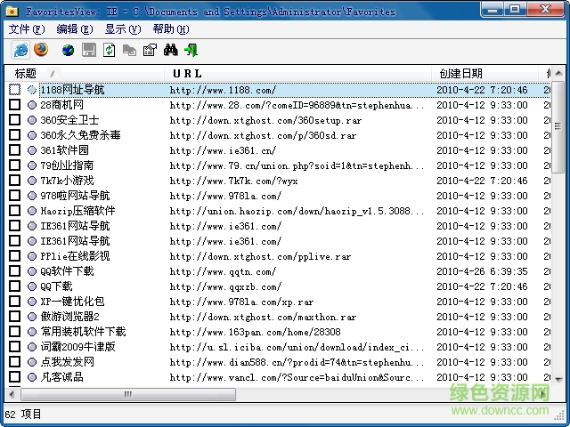570x427 pixels.
Task: Check the box for 79创业指南
Action: (14, 165)
